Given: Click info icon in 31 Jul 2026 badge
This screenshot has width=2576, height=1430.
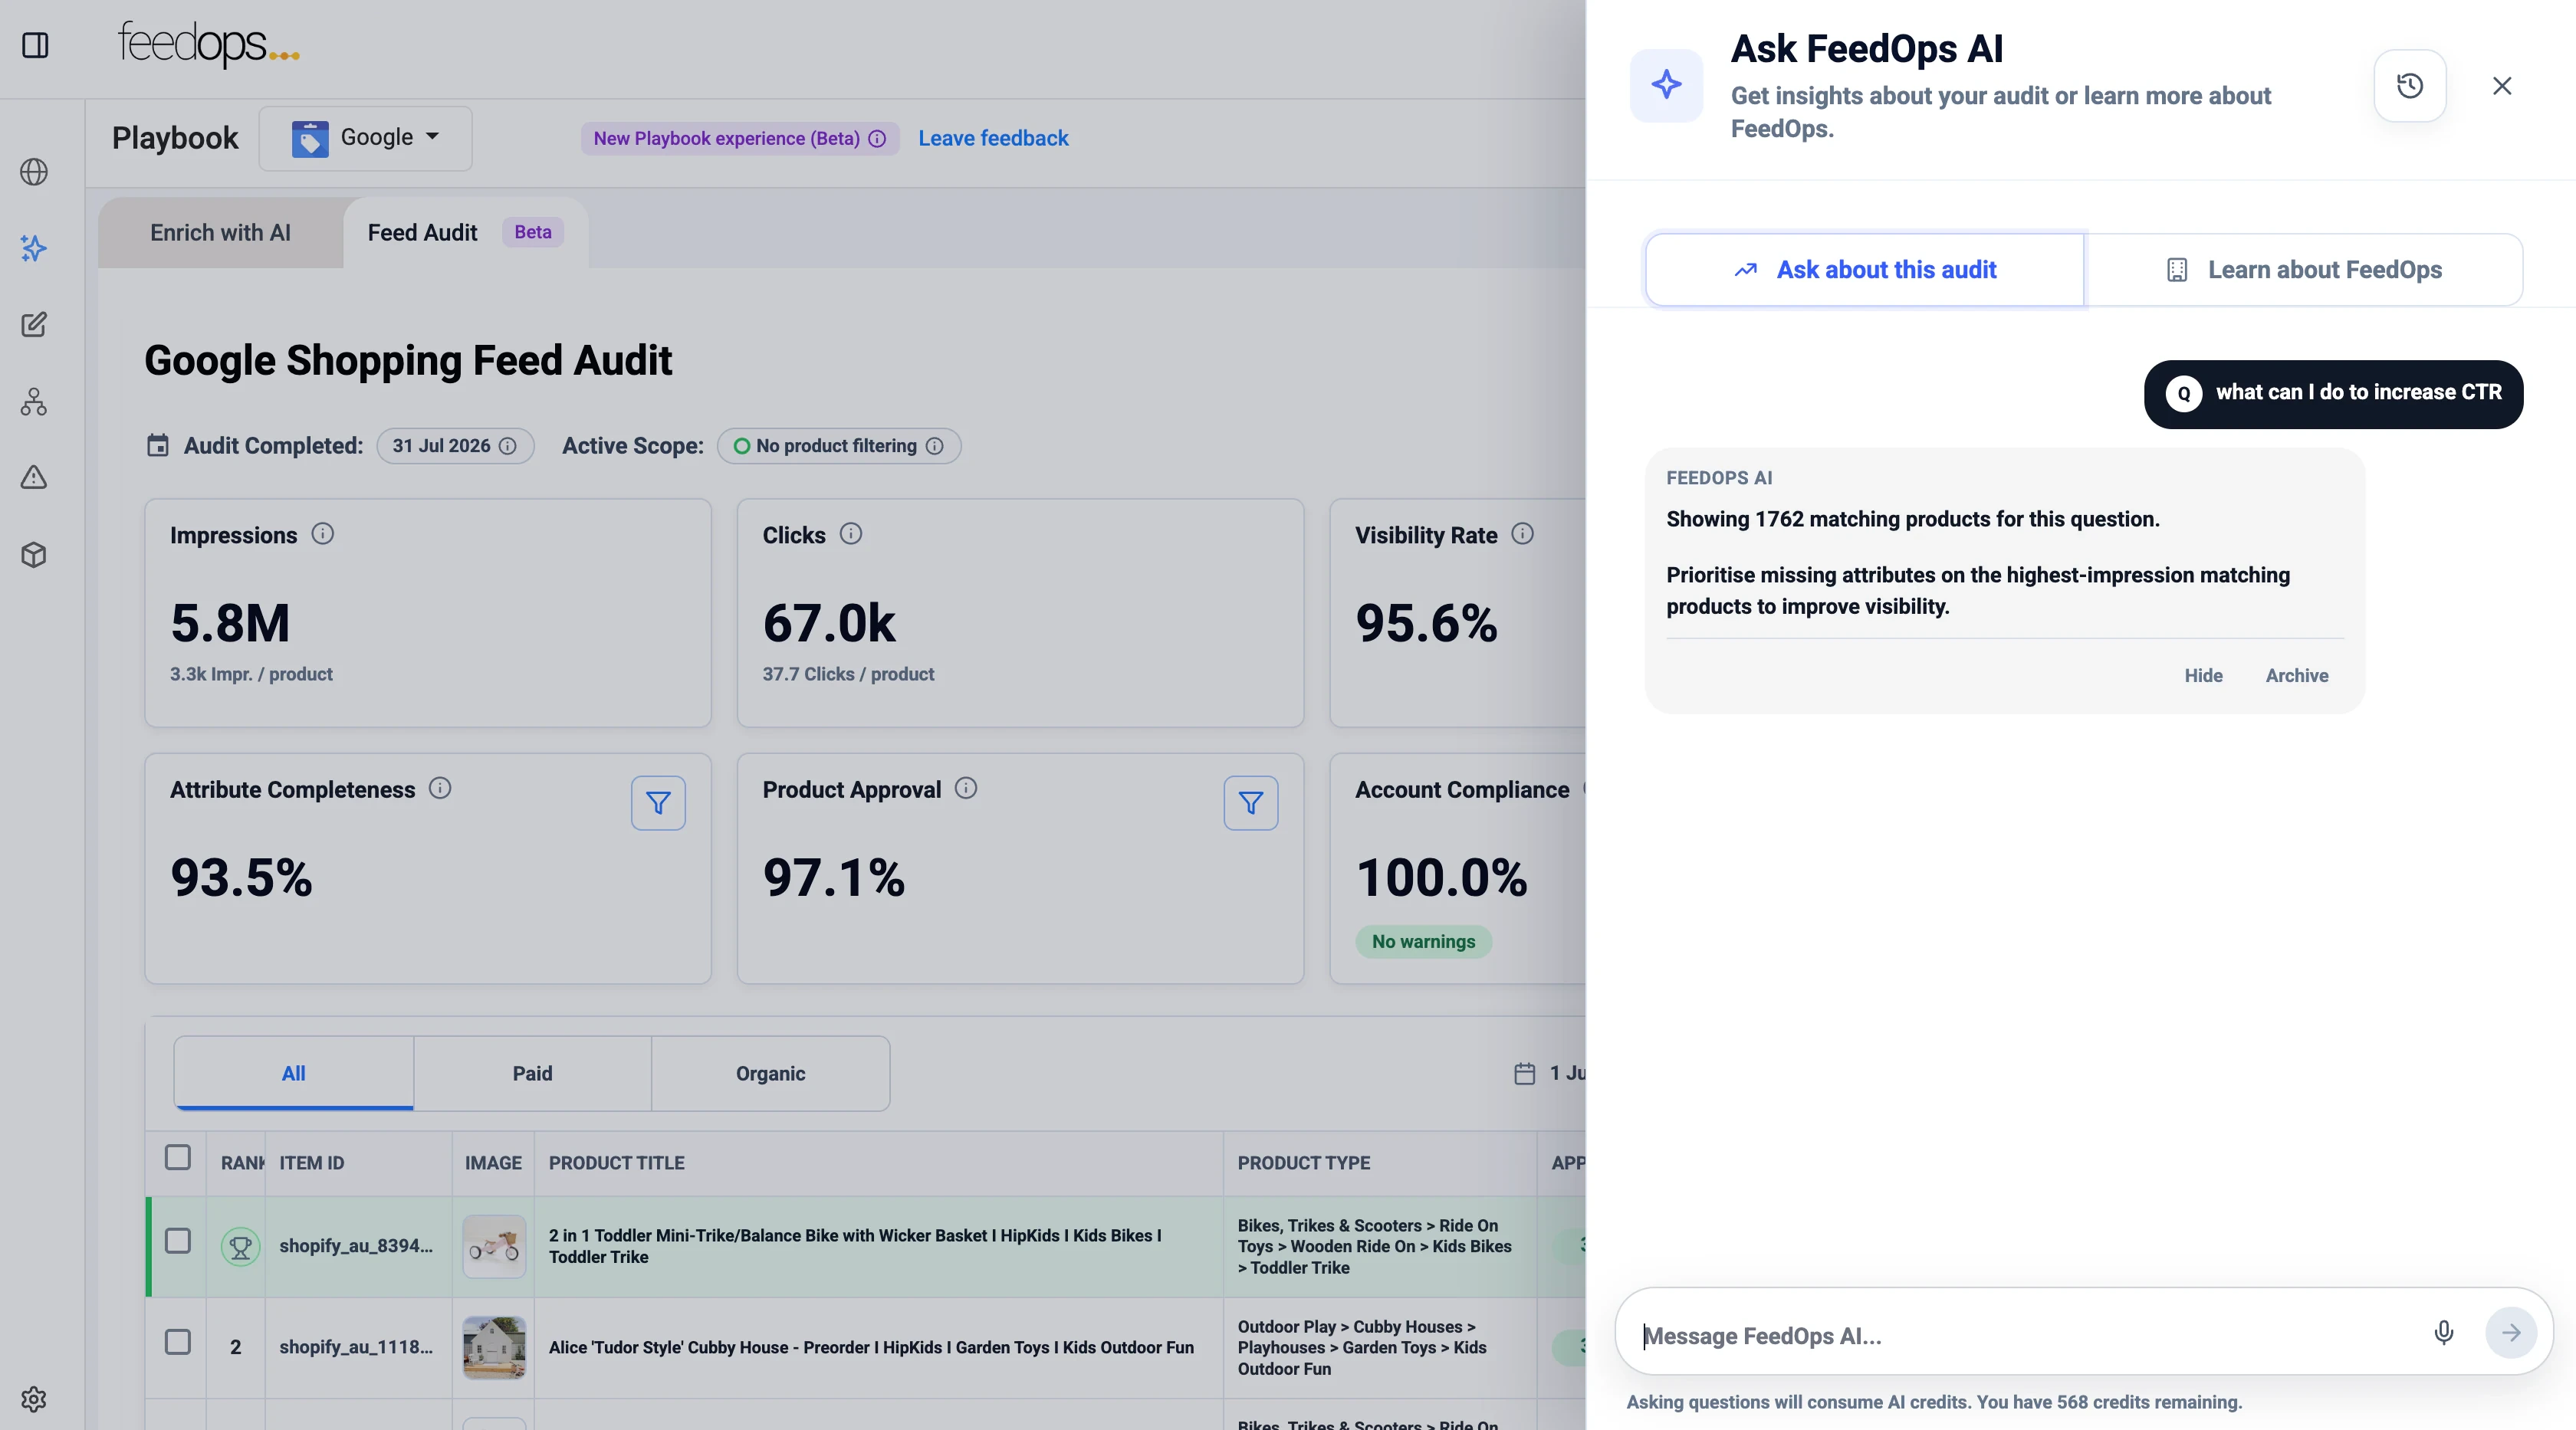Looking at the screenshot, I should click(x=508, y=446).
